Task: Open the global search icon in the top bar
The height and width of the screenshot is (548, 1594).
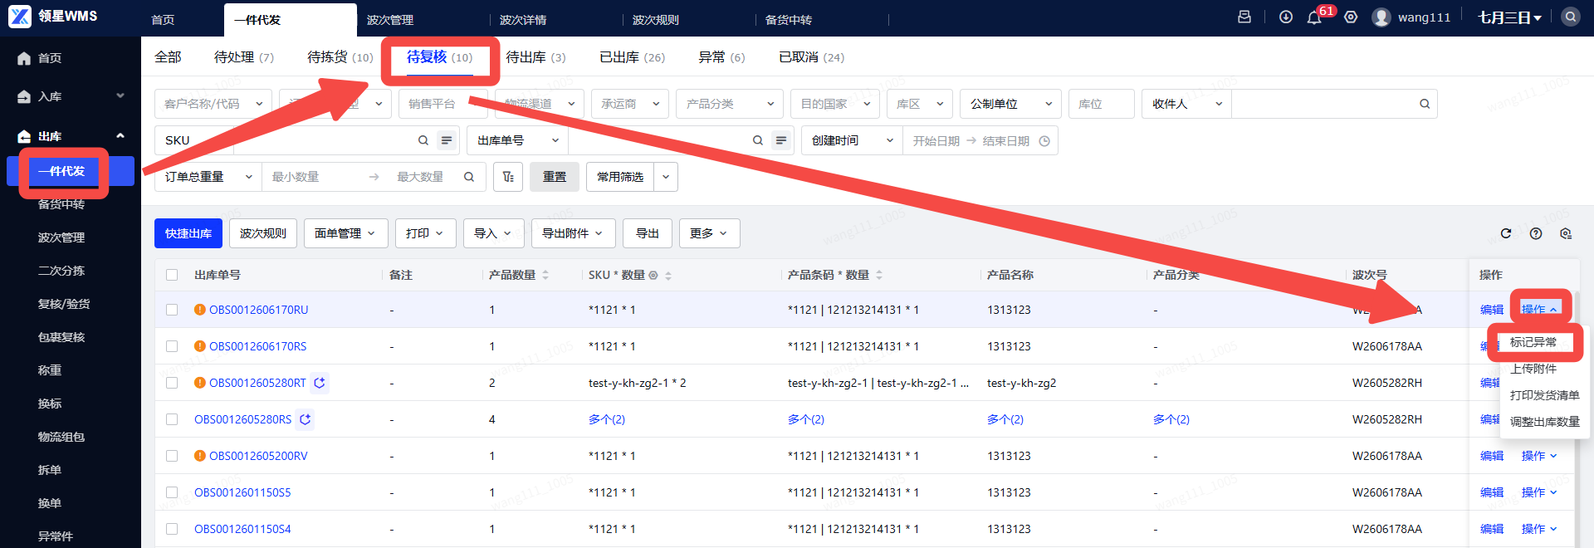Action: point(1571,17)
